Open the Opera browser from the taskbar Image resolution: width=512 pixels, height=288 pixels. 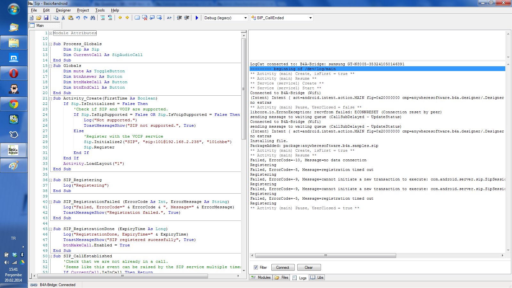coord(14,73)
